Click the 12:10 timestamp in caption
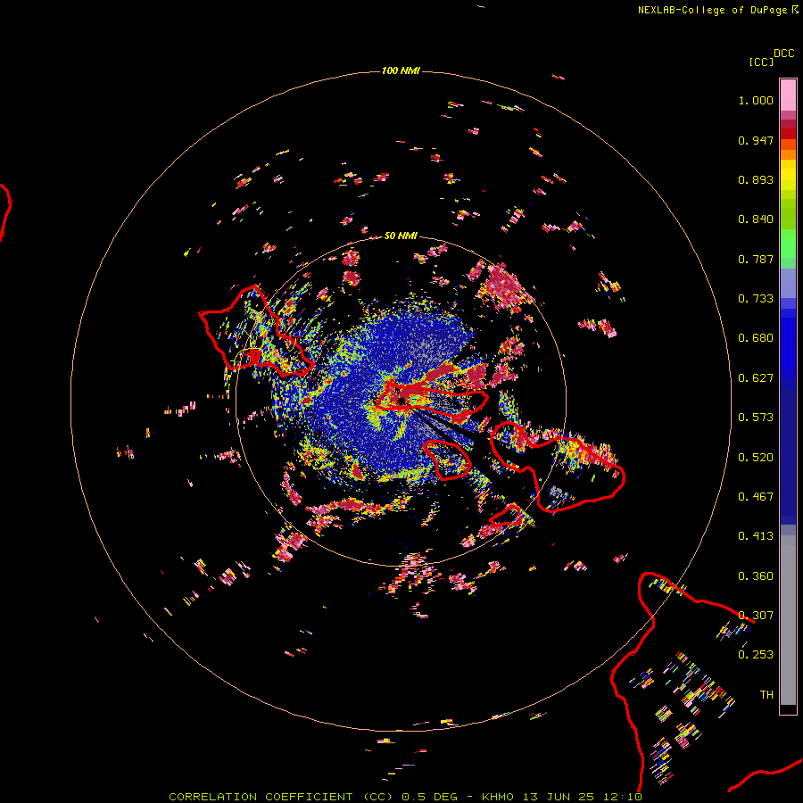The image size is (803, 803). point(623,797)
